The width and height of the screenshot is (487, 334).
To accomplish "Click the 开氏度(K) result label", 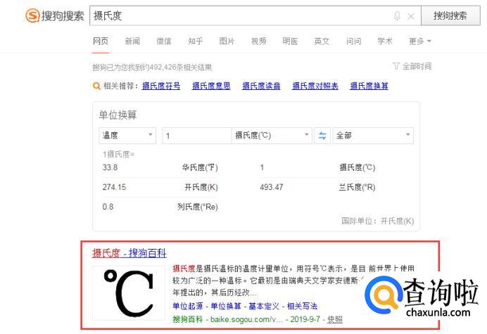I will [201, 187].
